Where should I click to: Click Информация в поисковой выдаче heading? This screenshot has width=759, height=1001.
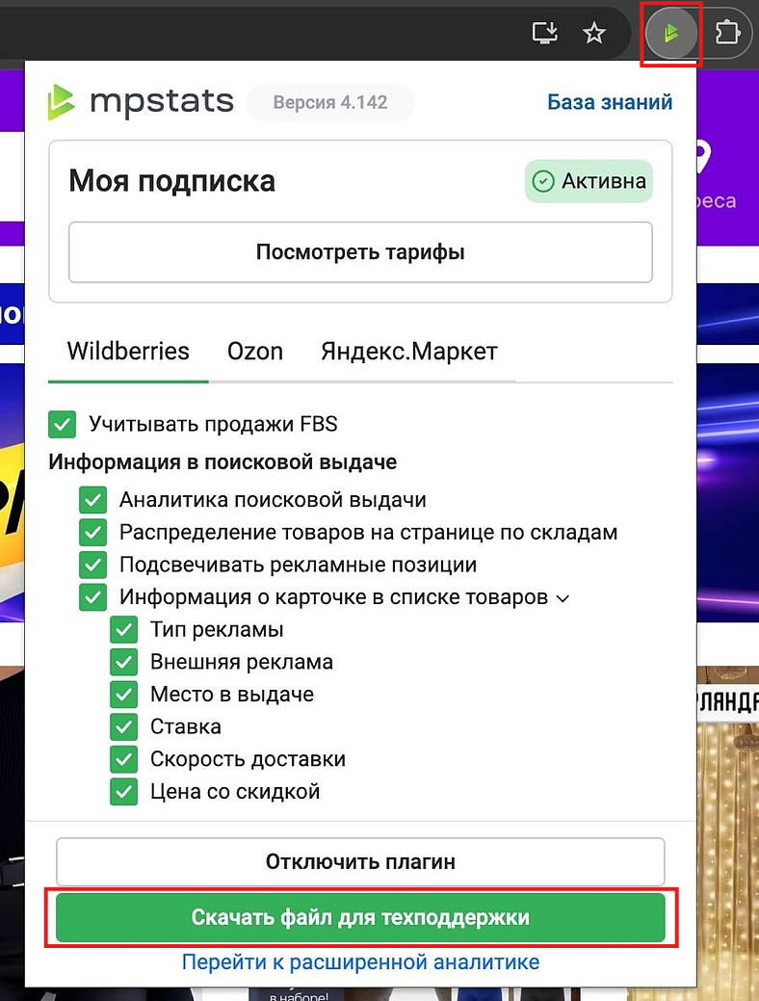point(222,462)
